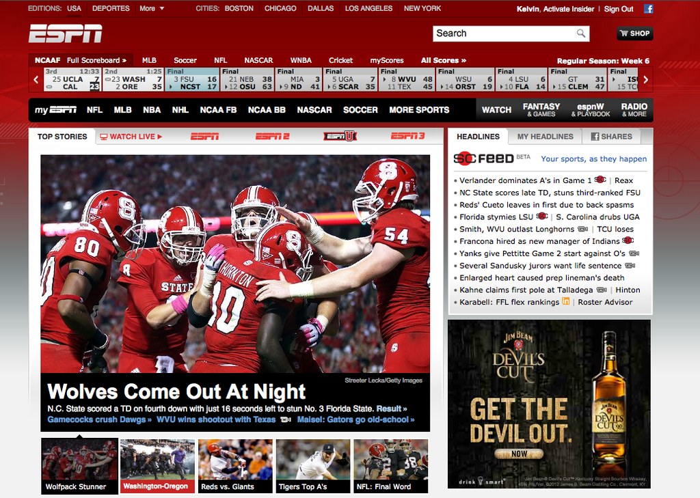The image size is (700, 498).
Task: Open MORE SPORTS menu
Action: pos(419,110)
